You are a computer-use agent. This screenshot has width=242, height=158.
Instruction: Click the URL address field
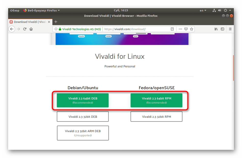point(135,29)
